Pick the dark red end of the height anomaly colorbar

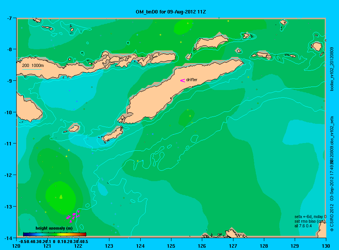coord(84,234)
